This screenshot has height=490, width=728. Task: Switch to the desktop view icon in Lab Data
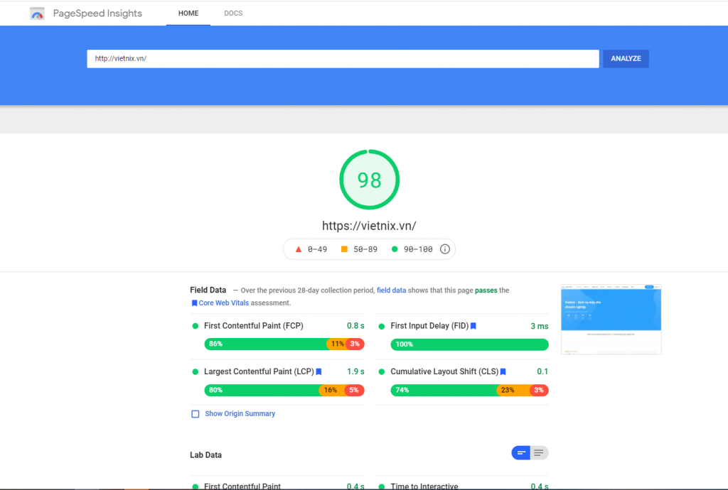(540, 452)
